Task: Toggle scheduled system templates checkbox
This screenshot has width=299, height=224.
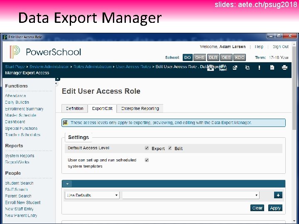Action: pos(147,160)
